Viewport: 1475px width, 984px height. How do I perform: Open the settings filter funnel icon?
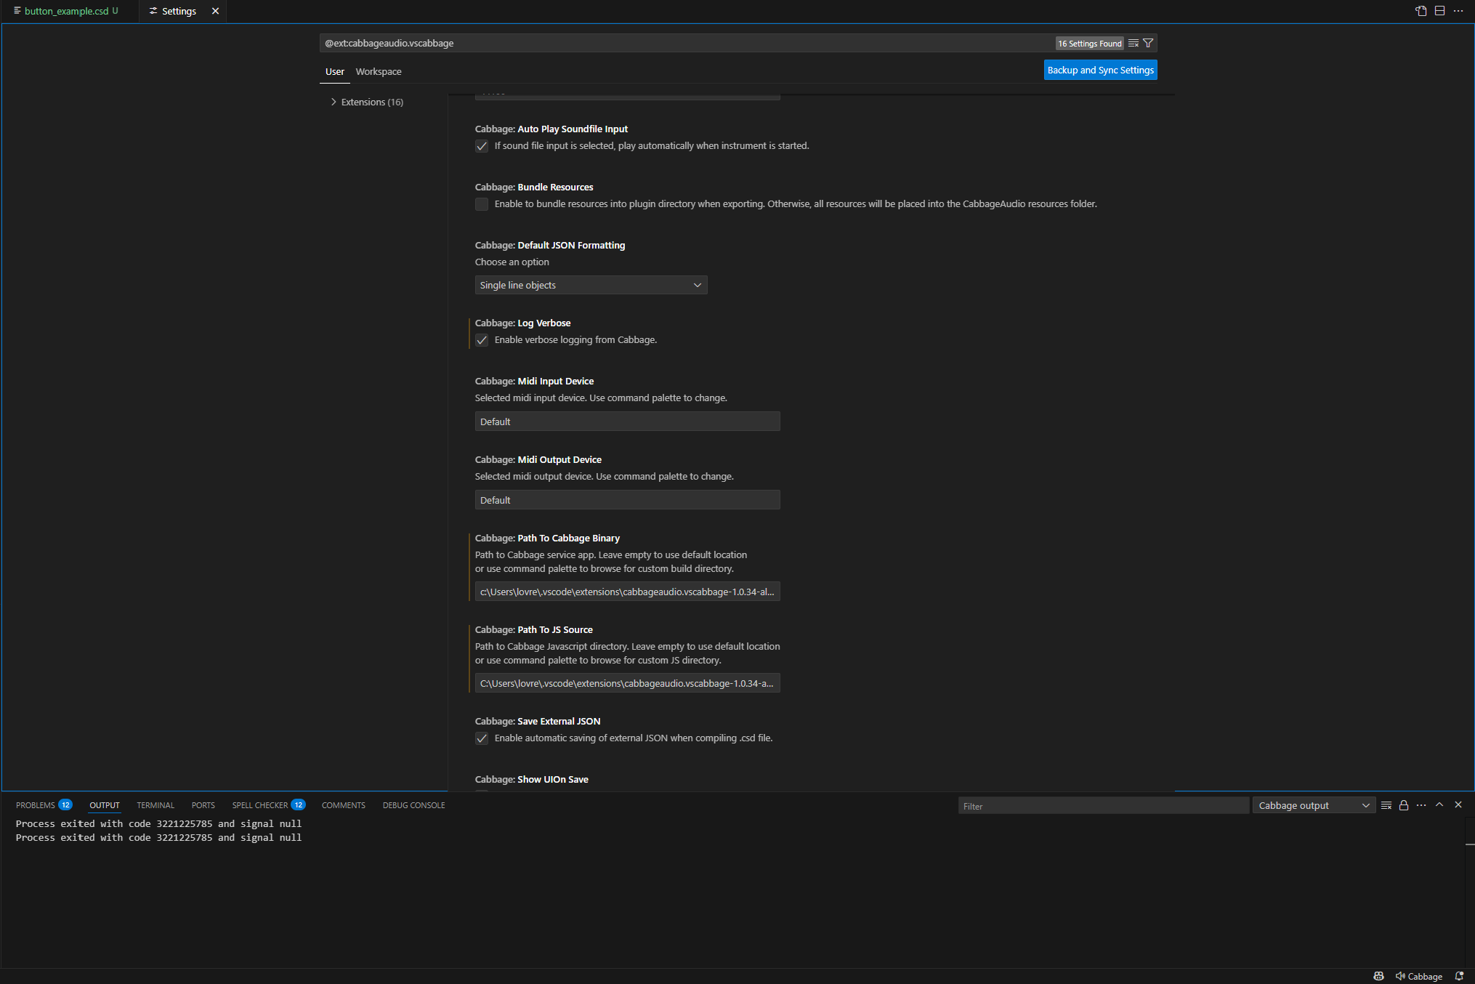click(1148, 44)
